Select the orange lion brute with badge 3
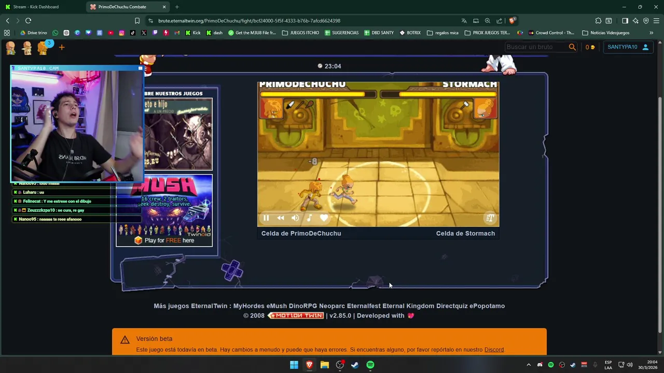This screenshot has height=373, width=664. click(44, 47)
